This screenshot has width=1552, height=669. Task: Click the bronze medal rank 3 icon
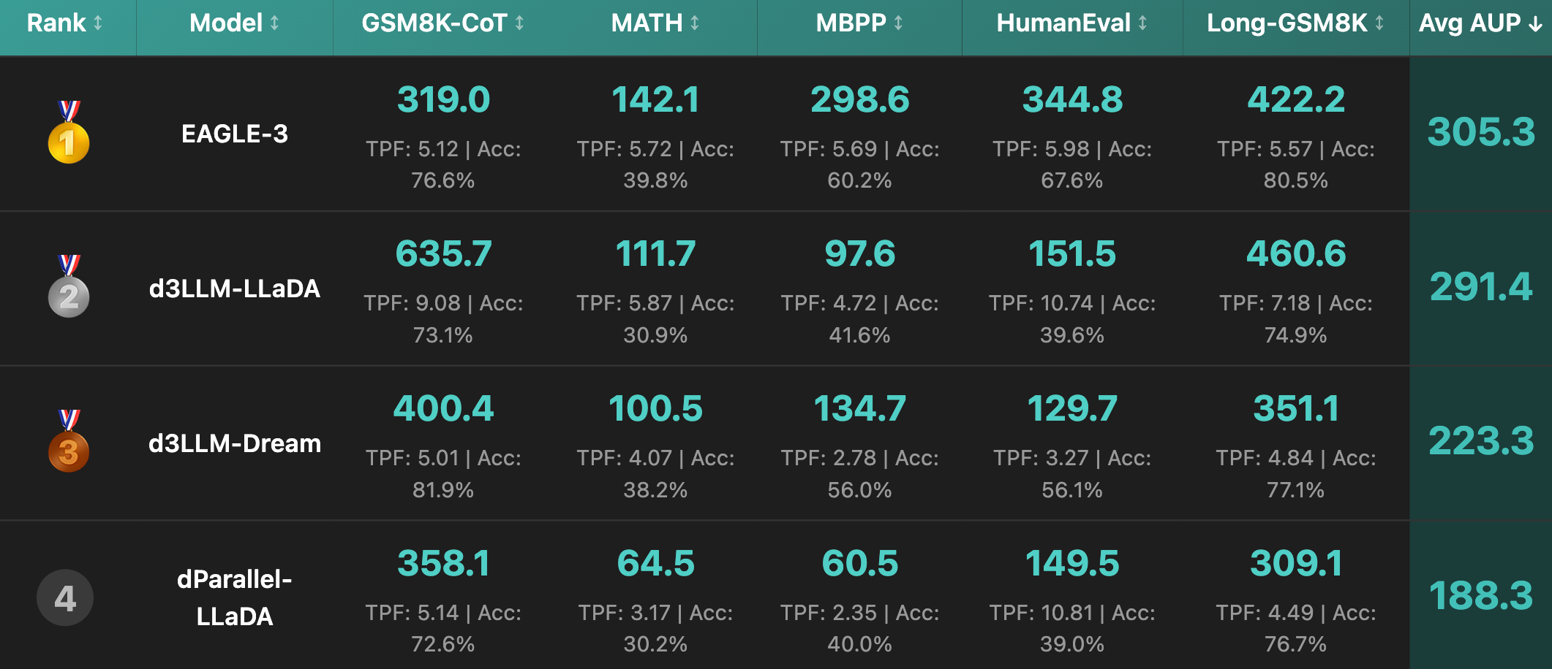coord(69,443)
